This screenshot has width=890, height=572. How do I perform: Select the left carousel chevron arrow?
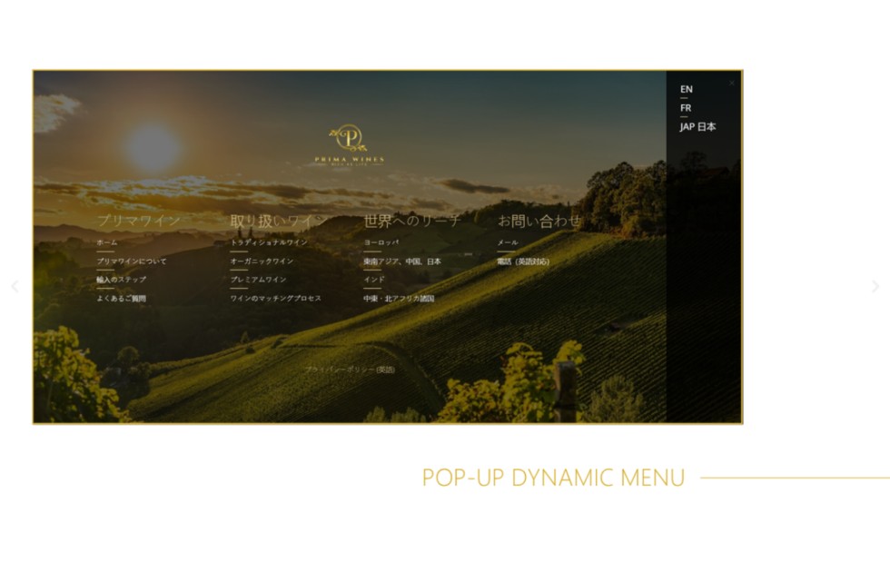[x=15, y=287]
